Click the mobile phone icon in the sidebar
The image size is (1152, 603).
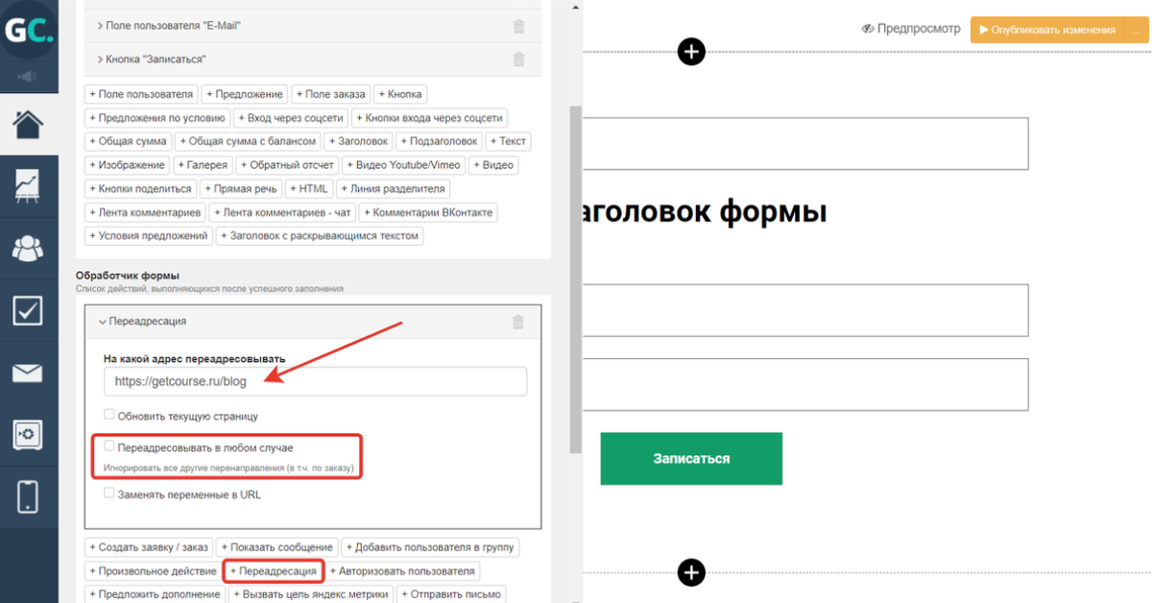coord(28,496)
